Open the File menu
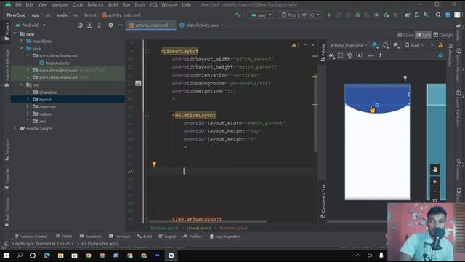This screenshot has width=465, height=262. [x=18, y=4]
